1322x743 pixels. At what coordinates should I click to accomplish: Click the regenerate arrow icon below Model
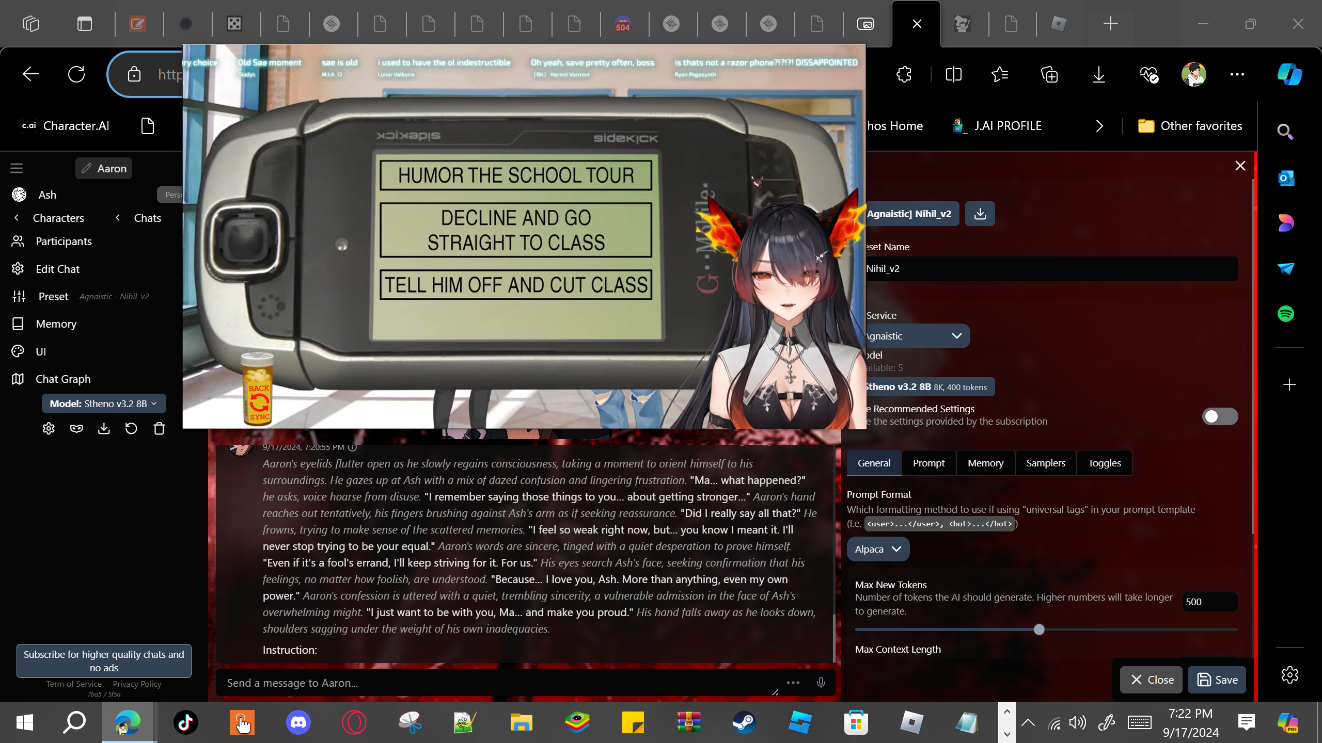coord(131,429)
